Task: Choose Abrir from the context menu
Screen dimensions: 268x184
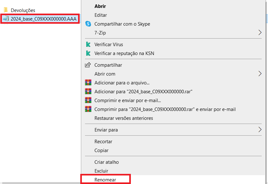Action: coord(100,6)
